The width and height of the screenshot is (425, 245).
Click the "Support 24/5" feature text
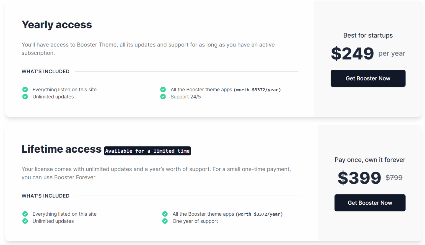click(186, 97)
